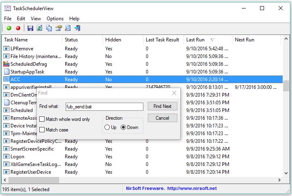Image resolution: width=292 pixels, height=196 pixels.
Task: Click the horizontal scrollbar thumb
Action: (x=34, y=180)
